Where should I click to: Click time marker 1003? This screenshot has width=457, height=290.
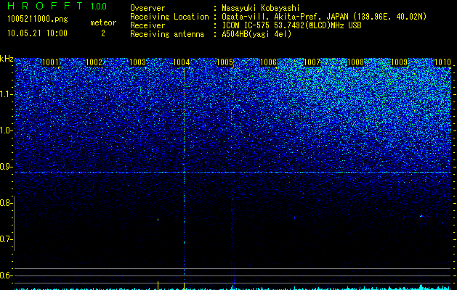point(137,62)
